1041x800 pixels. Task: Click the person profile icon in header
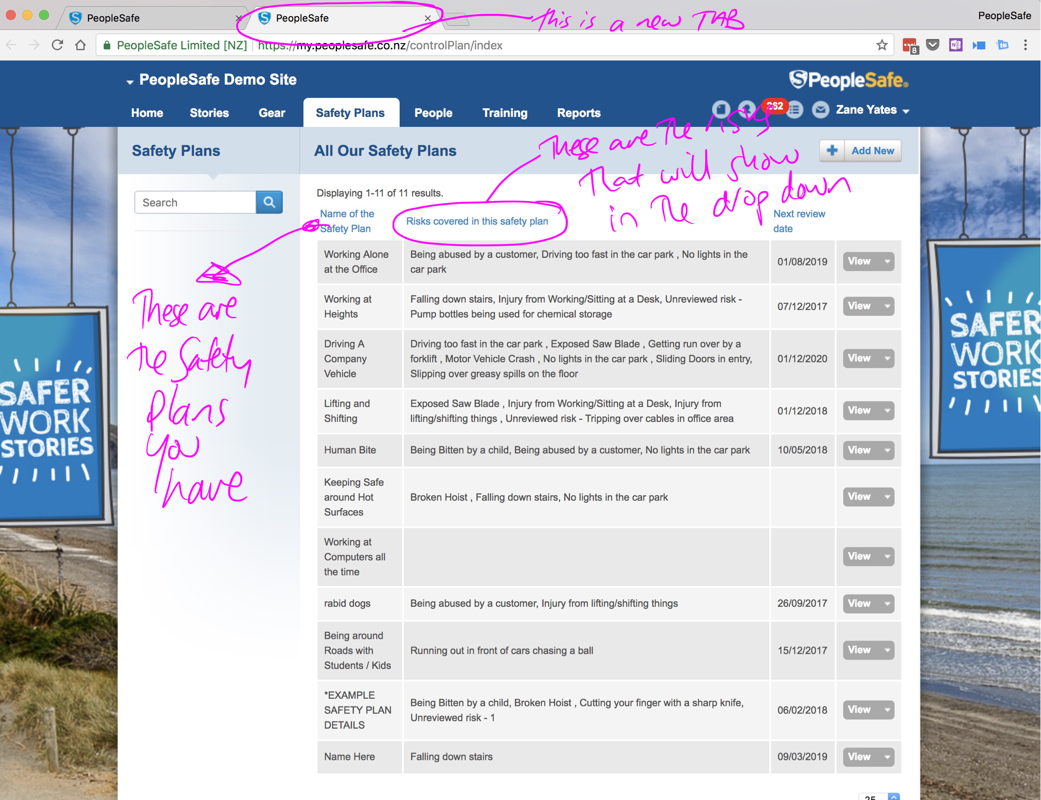[x=746, y=109]
